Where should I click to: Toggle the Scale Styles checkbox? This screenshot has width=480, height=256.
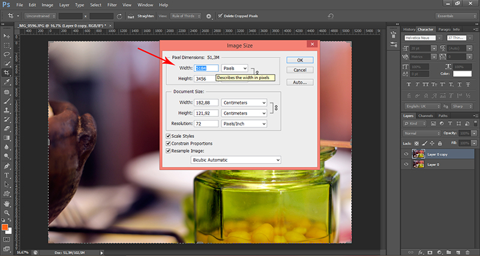[168, 136]
